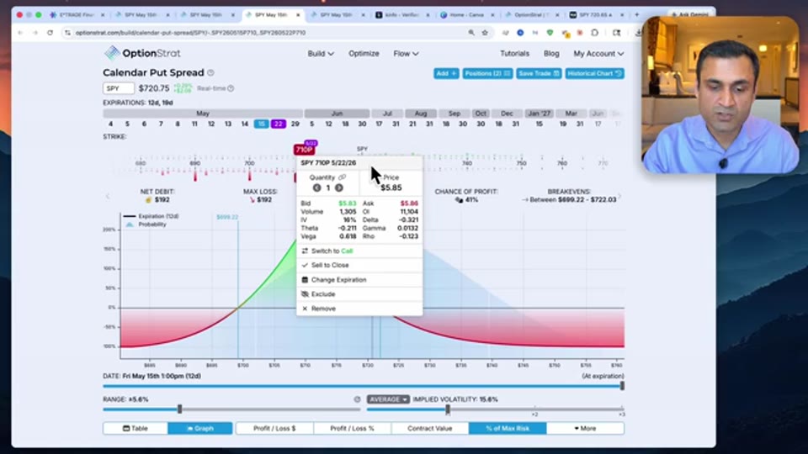Screen dimensions: 808x454
Task: Switch to the E*TRADE browser tab
Action: coord(77,15)
